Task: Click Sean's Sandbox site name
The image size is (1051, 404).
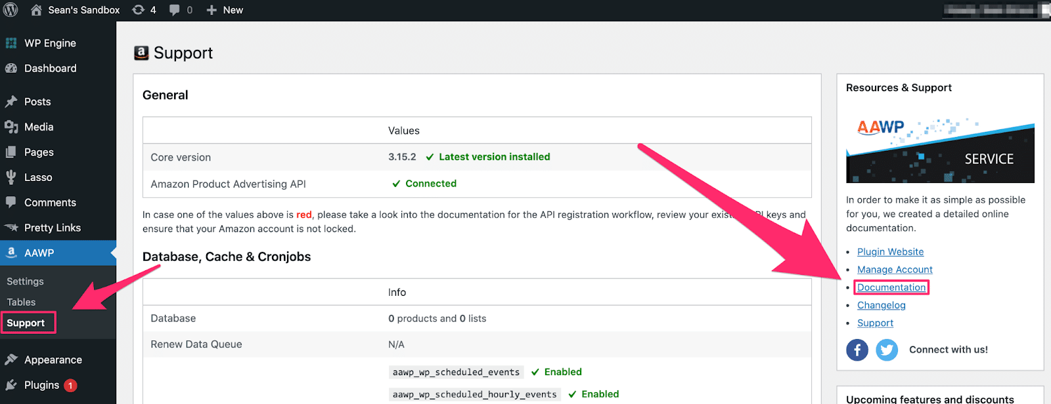Action: coord(84,10)
